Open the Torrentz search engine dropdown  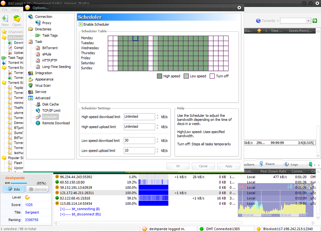coord(278,21)
